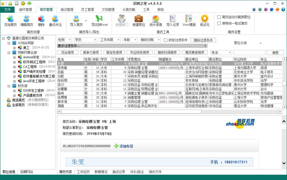Mark resume with 重点关注 icon

pos(55,19)
